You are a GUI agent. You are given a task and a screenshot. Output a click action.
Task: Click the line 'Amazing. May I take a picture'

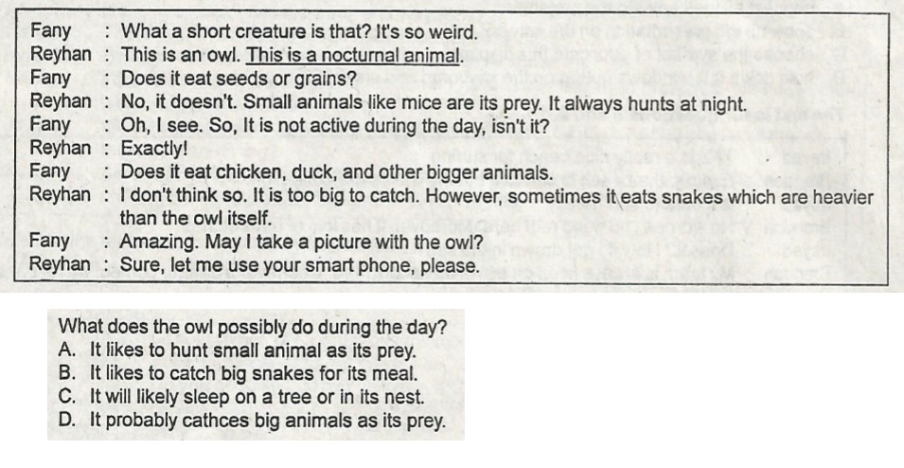tap(302, 242)
